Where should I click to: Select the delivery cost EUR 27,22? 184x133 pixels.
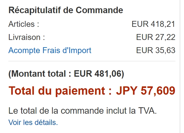[x=156, y=37]
